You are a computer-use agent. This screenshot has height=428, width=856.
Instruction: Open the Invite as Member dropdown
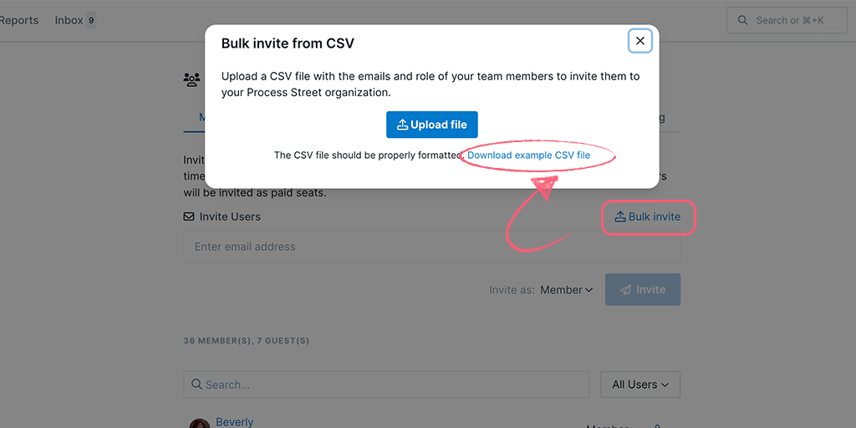pos(566,290)
